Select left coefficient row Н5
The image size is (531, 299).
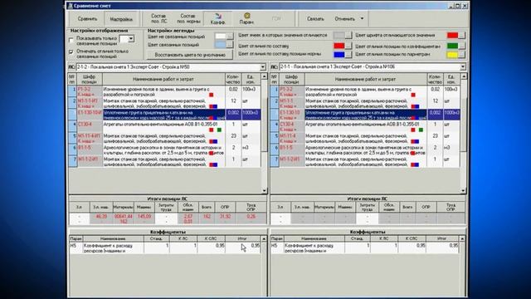165,248
